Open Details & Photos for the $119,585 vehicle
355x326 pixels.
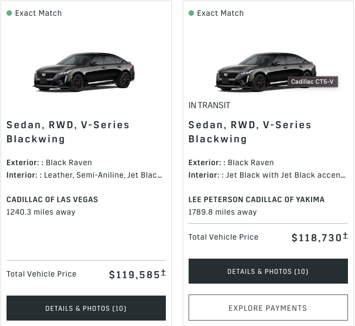pyautogui.click(x=86, y=308)
